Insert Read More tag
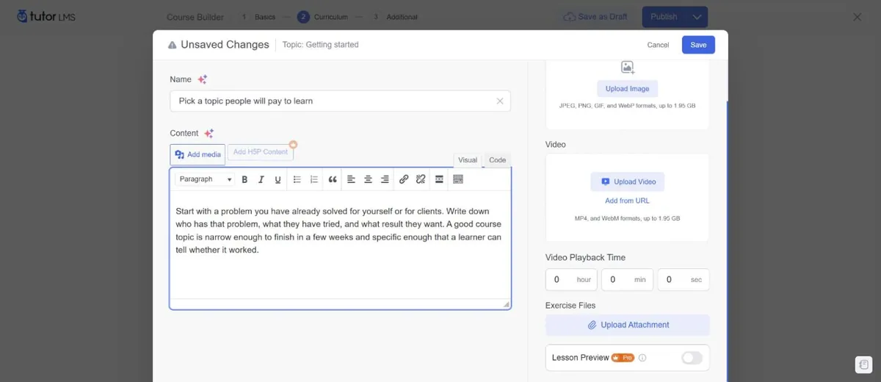The width and height of the screenshot is (881, 382). click(439, 179)
